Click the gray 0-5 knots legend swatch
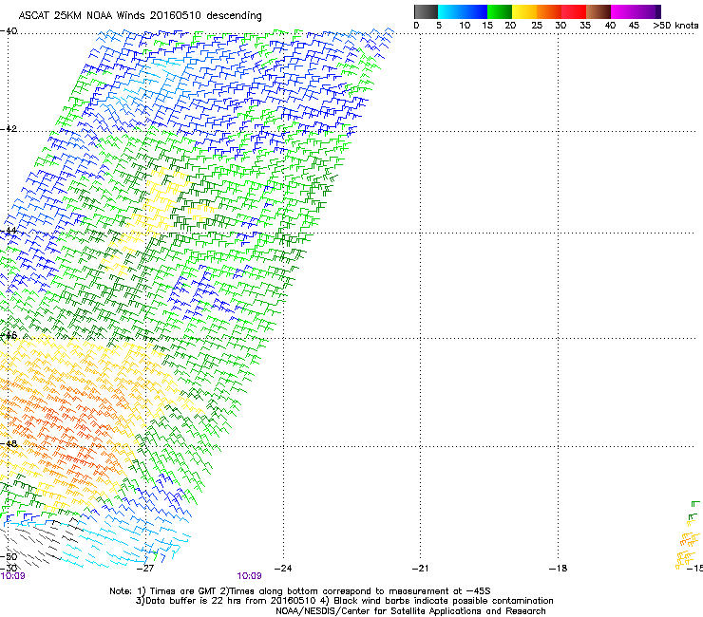 [426, 11]
